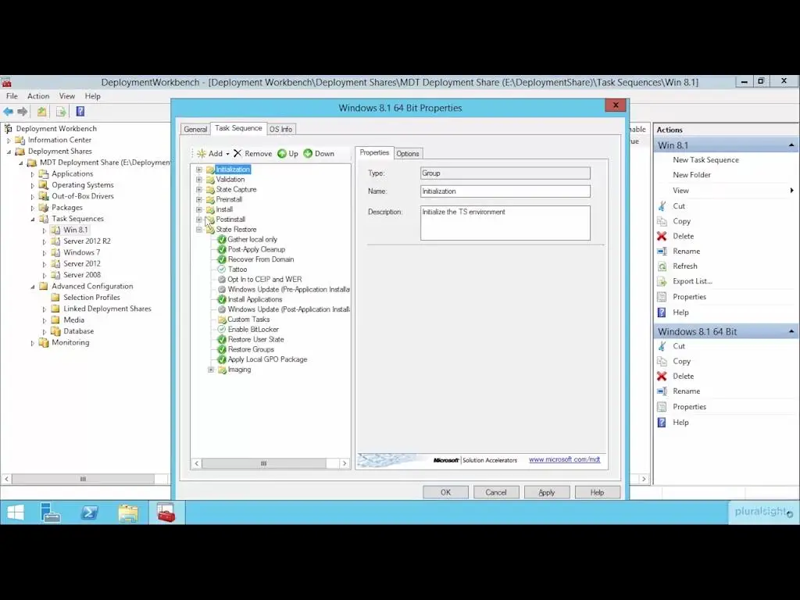Click the Remove X icon in task sequence

(x=237, y=154)
